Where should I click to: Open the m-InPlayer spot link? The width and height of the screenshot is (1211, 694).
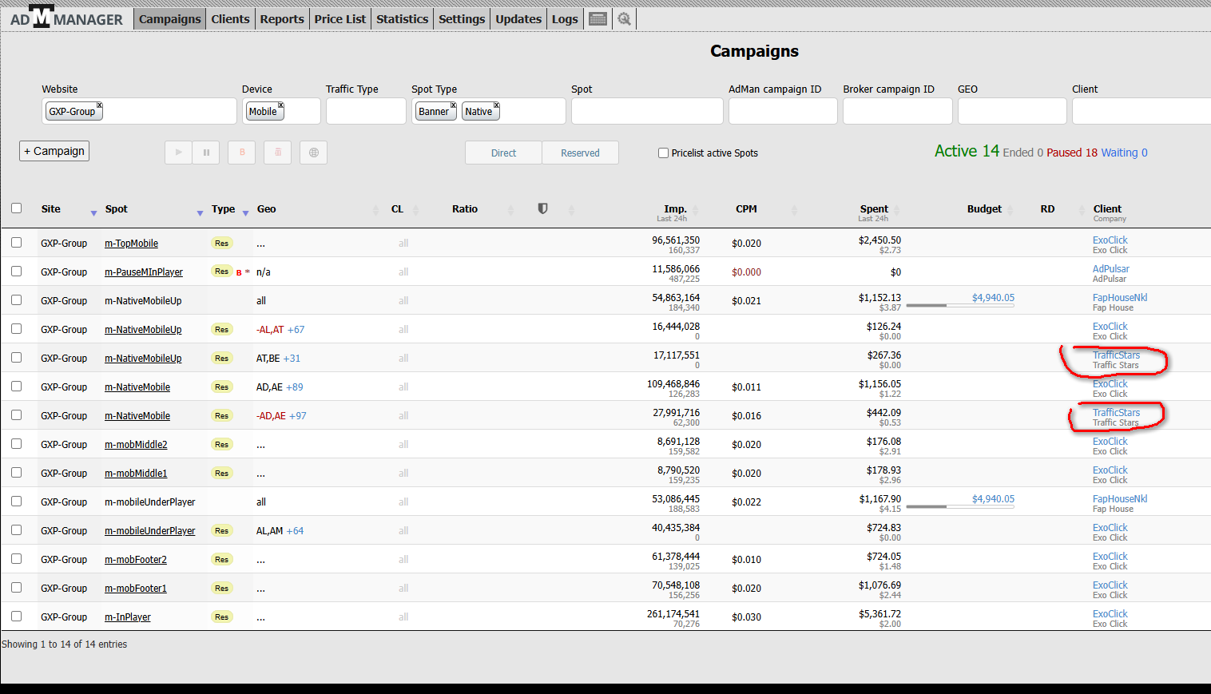[x=128, y=617]
